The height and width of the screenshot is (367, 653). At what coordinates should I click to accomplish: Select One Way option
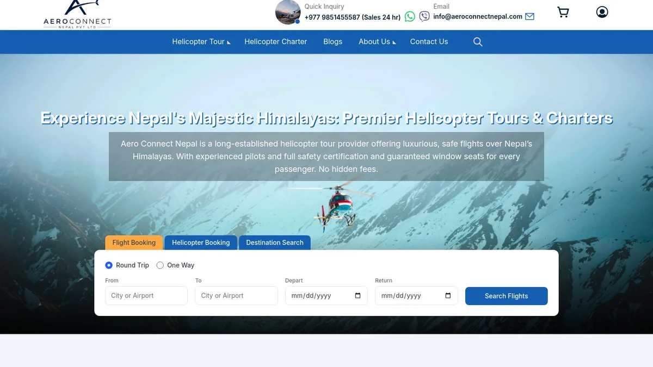(160, 265)
